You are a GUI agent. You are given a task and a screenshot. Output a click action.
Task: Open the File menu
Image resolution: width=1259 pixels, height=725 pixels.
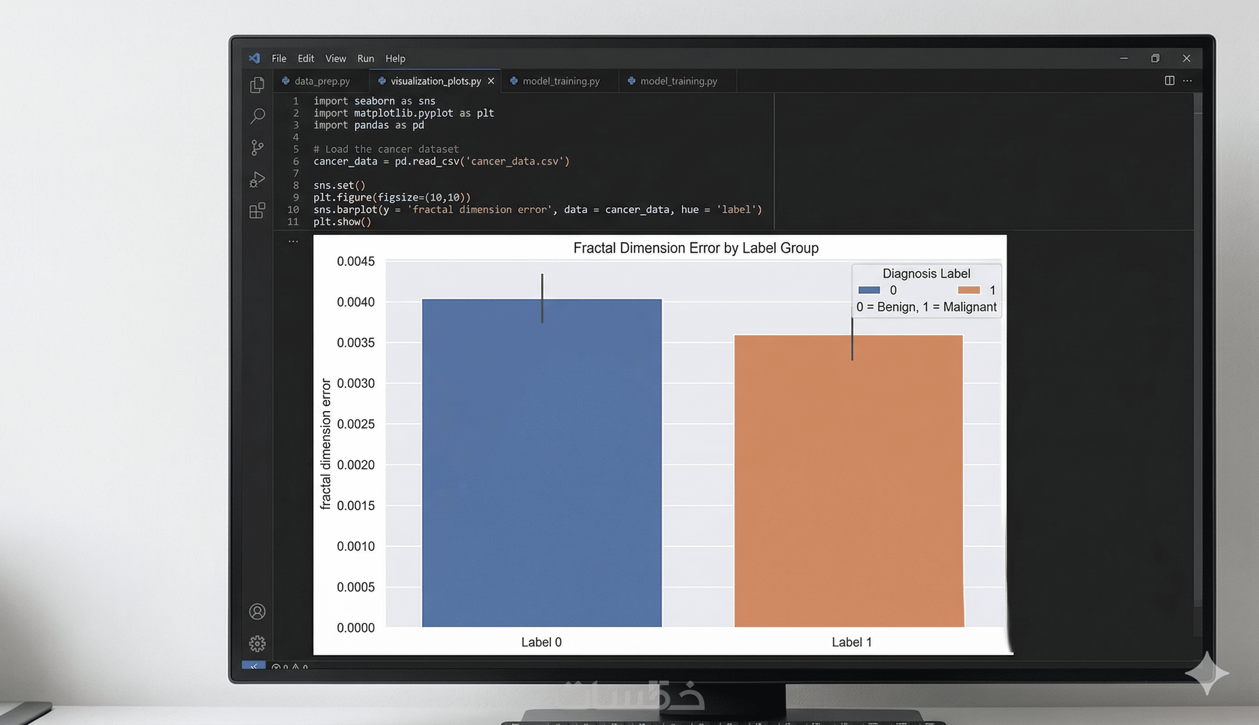(x=279, y=59)
